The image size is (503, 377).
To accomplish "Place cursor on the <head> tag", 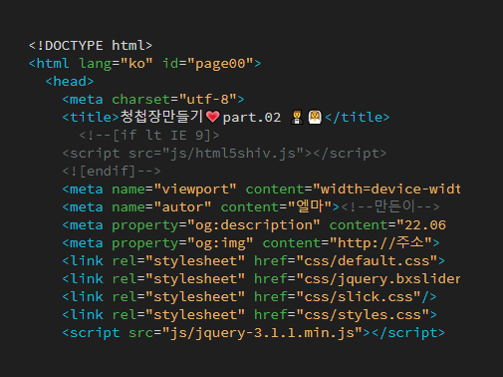I will (70, 82).
